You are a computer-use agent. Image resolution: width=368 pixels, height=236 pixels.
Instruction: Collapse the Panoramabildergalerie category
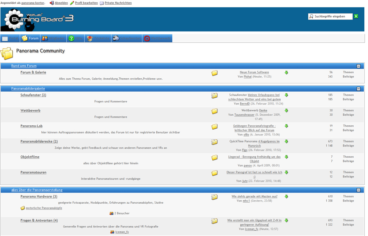[x=358, y=89]
